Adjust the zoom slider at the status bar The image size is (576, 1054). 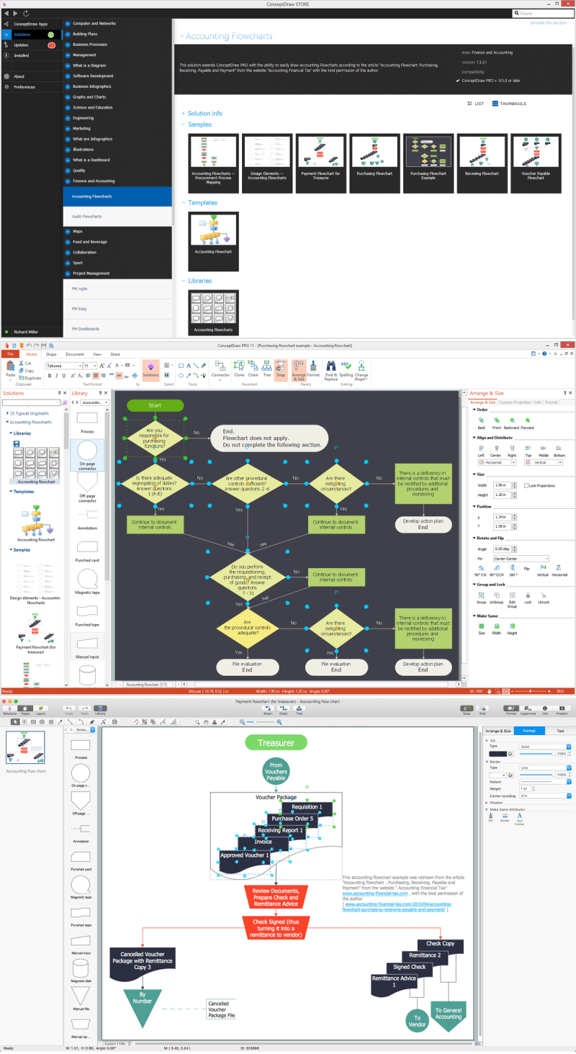[x=531, y=690]
